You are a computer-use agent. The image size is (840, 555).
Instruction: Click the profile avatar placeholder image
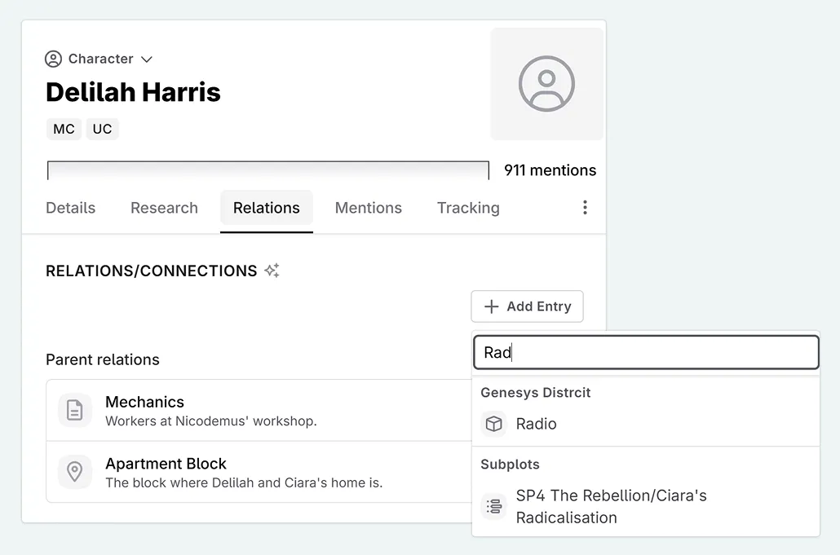tap(546, 84)
